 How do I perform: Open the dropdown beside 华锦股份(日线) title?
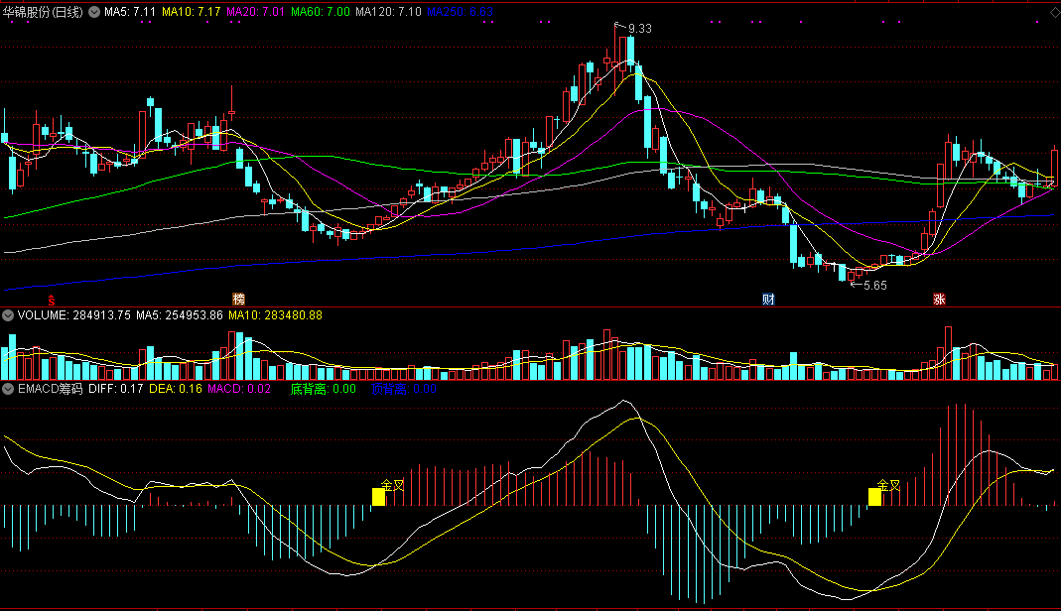pos(94,12)
